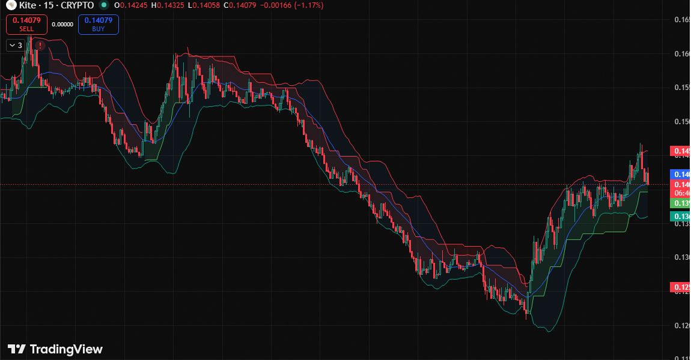Screen dimensions: 691x360
Task: Open symbol title Kite · 15 · CRYPTO
Action: click(x=56, y=5)
